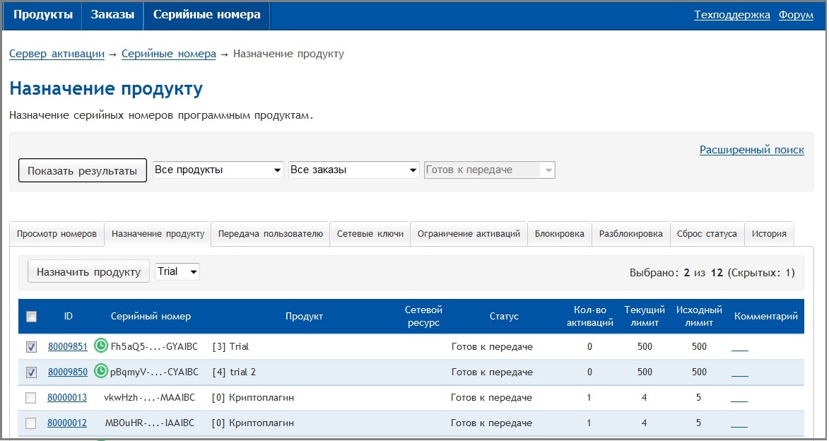Open the 'Все продукты' dropdown
The image size is (829, 441).
click(218, 170)
